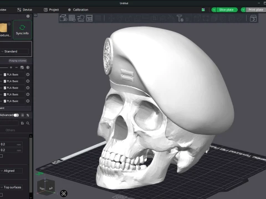Click the Sync info button

(22, 30)
